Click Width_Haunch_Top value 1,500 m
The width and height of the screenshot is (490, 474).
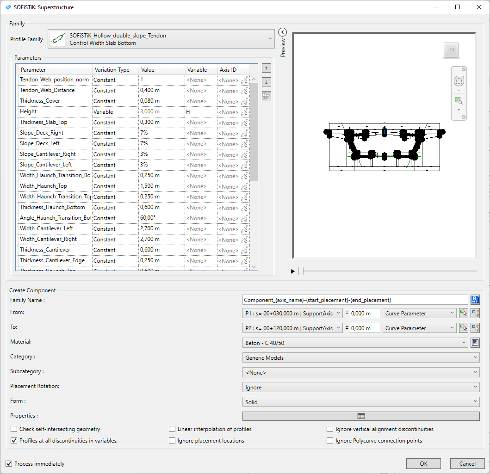(x=161, y=186)
